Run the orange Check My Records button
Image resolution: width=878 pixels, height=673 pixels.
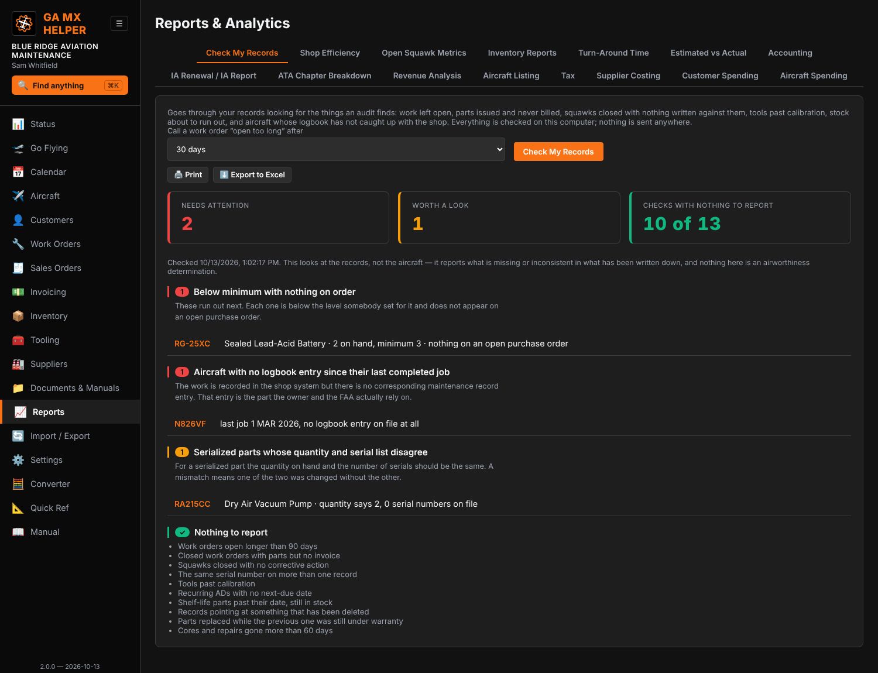pyautogui.click(x=558, y=152)
